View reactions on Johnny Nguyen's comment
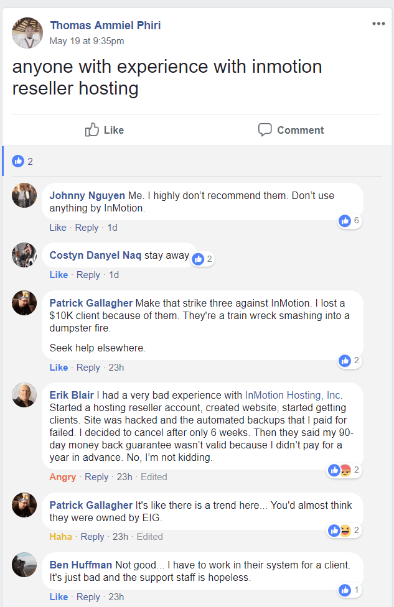Viewport: 394px width, 607px height. point(349,221)
